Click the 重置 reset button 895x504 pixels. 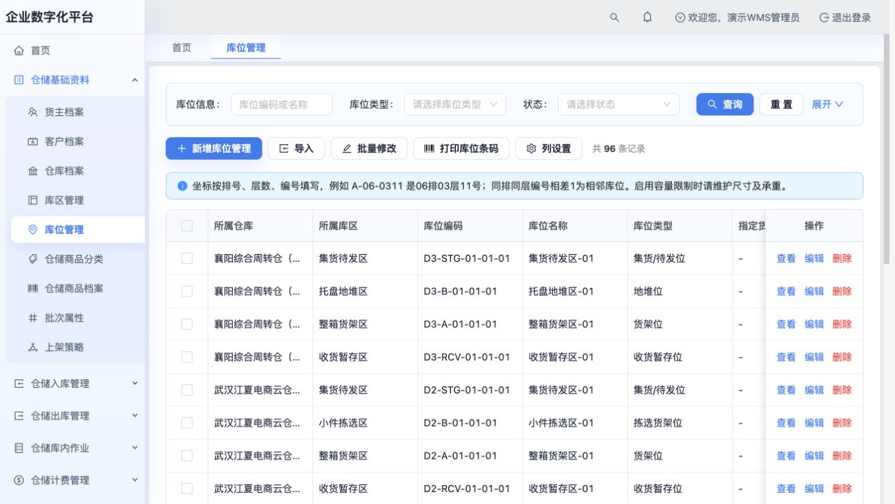pyautogui.click(x=781, y=104)
